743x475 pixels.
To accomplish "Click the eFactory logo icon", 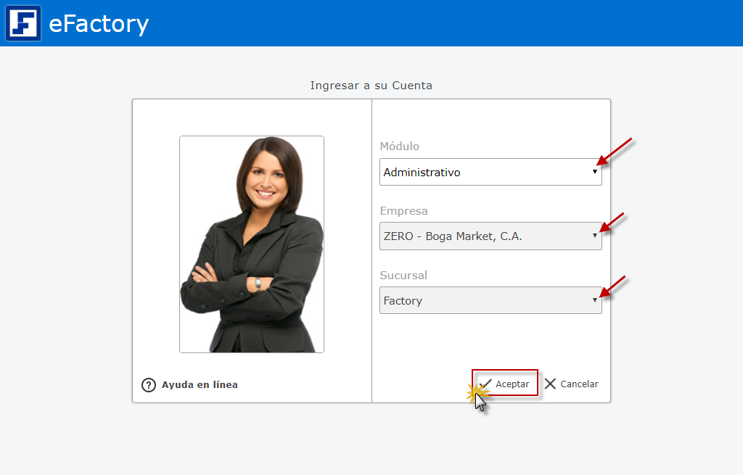I will click(x=23, y=23).
